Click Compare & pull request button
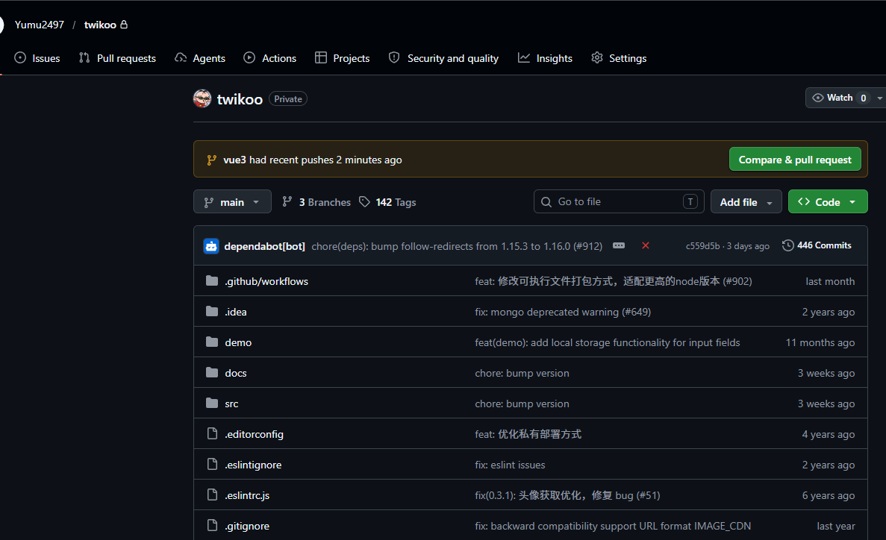Viewport: 886px width, 540px height. coord(795,160)
